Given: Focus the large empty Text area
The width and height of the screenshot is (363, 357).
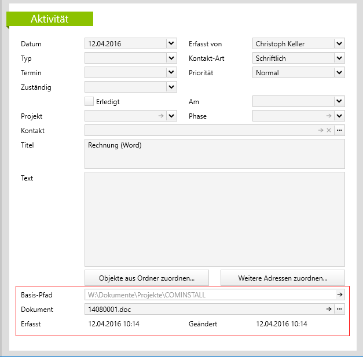Looking at the screenshot, I should coord(214,219).
